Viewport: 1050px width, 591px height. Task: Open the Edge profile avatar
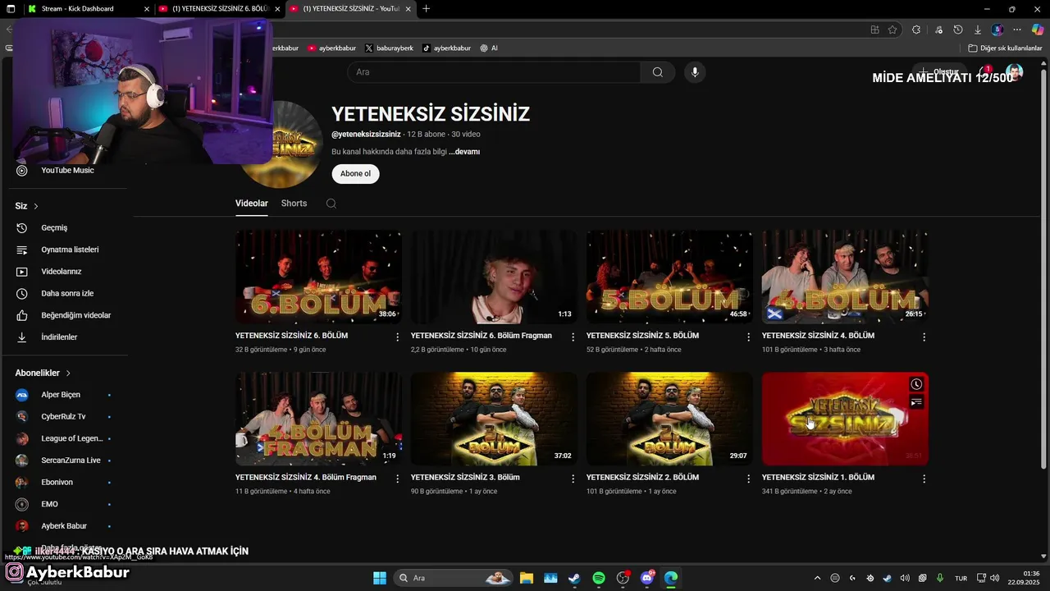997,30
